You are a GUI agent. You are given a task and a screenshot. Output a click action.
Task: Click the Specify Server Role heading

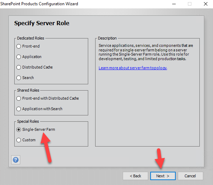tap(42, 23)
